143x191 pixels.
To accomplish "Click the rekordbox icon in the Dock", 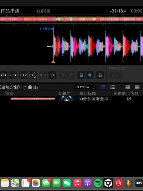I will (108, 183).
